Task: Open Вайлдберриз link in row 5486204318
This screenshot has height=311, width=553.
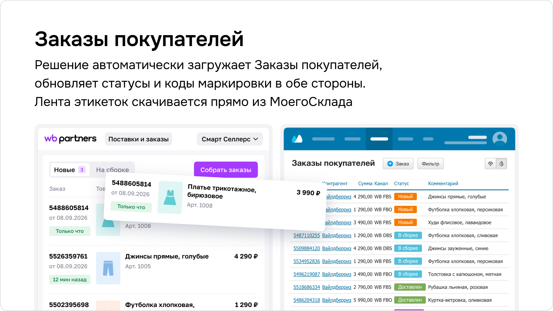Action: [x=336, y=300]
